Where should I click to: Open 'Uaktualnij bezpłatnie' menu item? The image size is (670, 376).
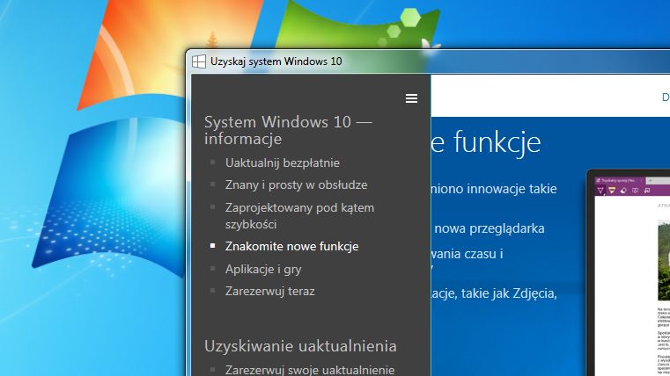pyautogui.click(x=282, y=163)
